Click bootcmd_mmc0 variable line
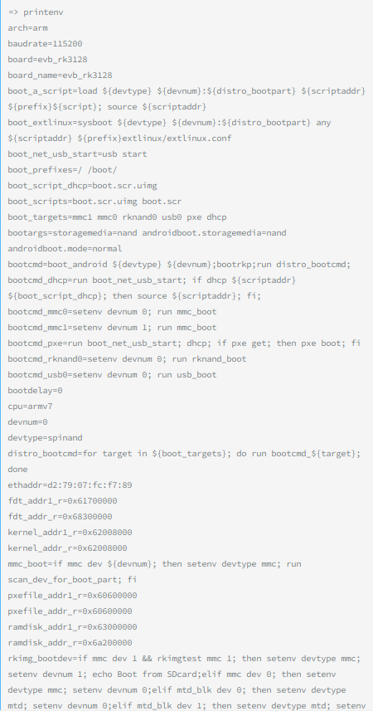This screenshot has width=373, height=711. (113, 312)
